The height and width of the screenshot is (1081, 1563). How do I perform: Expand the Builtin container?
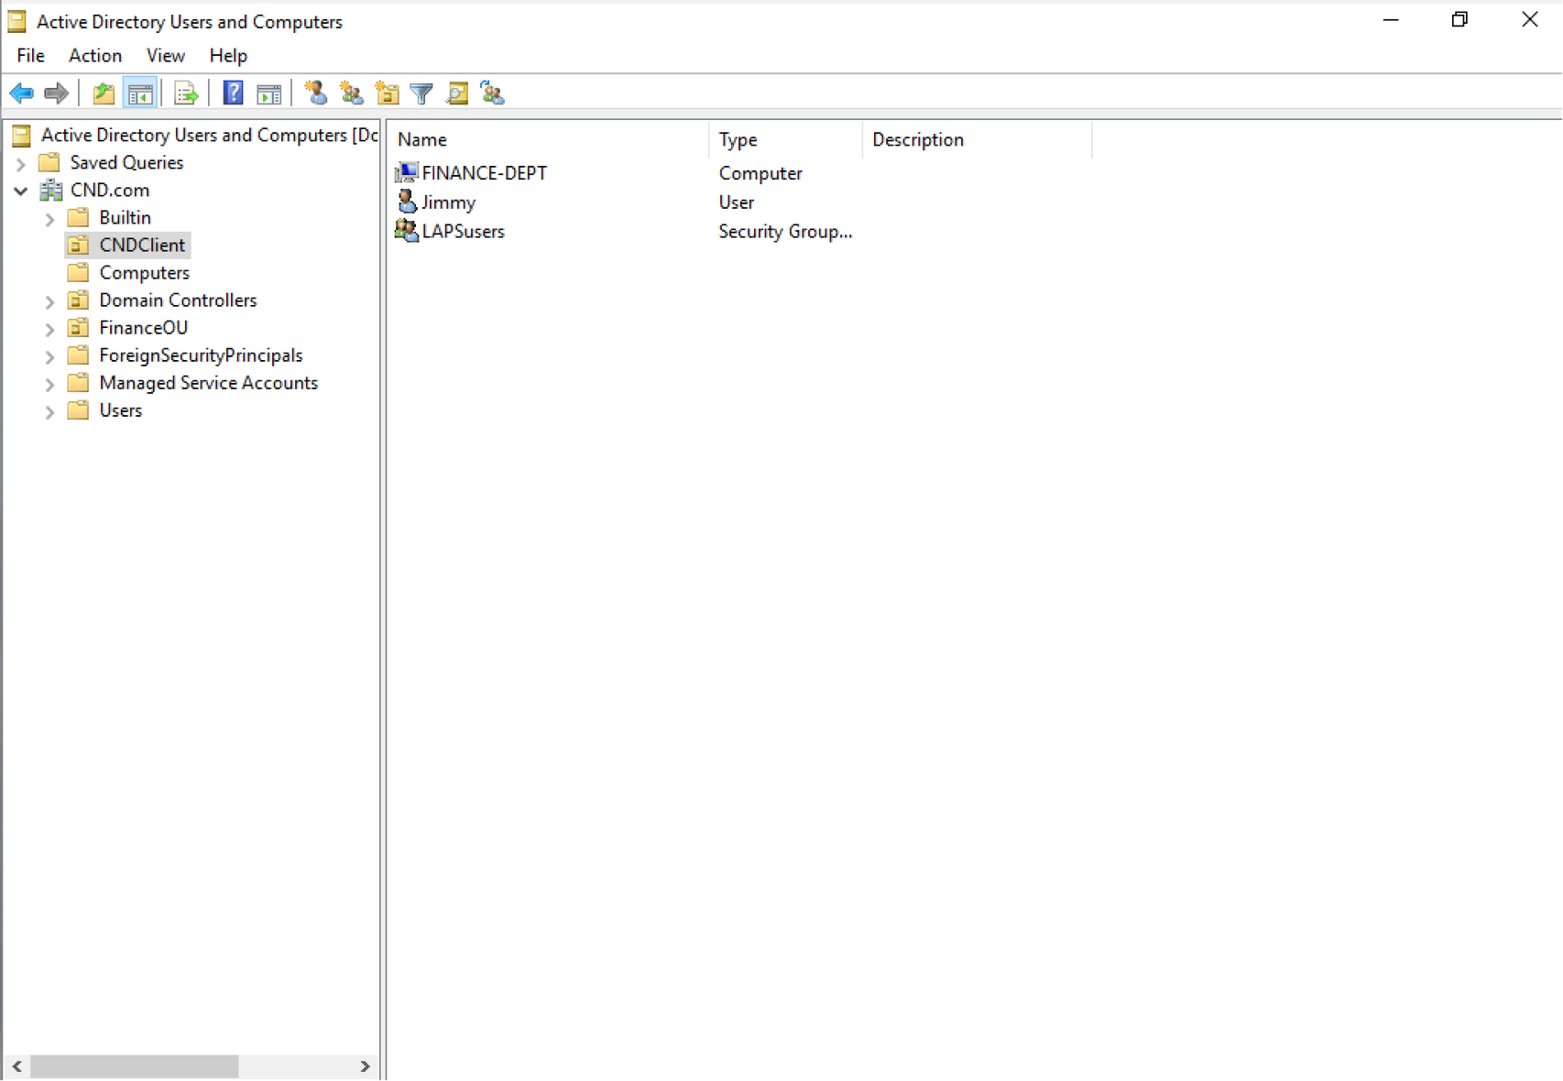pos(49,219)
